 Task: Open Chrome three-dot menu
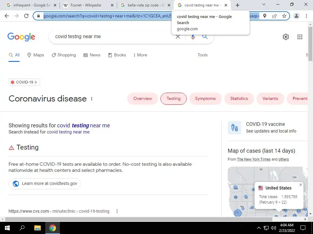[x=306, y=16]
